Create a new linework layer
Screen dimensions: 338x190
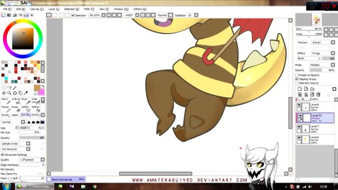[x=306, y=89]
